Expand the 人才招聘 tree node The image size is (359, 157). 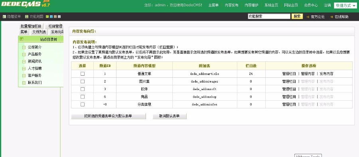point(24,69)
